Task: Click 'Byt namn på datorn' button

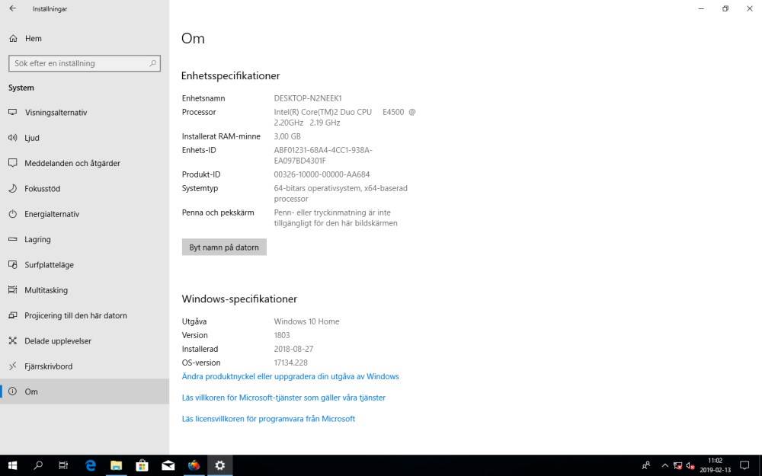Action: tap(224, 248)
